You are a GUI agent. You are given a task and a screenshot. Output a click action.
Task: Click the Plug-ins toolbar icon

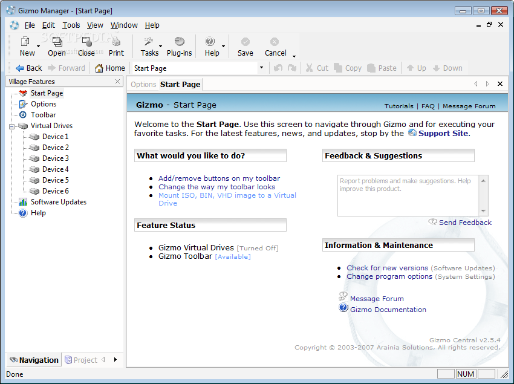tap(179, 42)
